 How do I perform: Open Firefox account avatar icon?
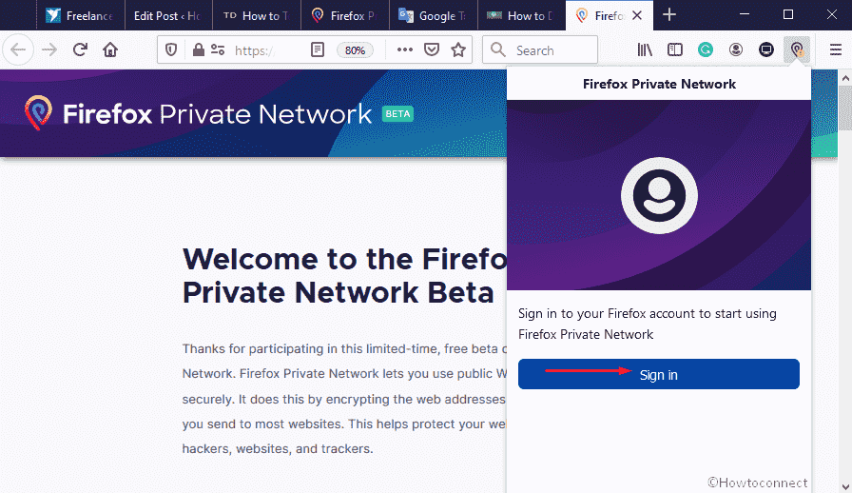(x=736, y=50)
